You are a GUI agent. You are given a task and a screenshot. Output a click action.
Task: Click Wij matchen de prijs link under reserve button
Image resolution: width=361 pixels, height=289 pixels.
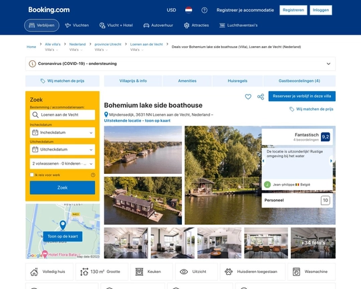[312, 109]
